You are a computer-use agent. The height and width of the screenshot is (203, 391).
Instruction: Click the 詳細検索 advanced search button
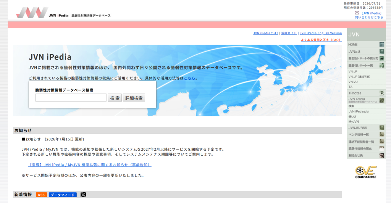click(134, 98)
